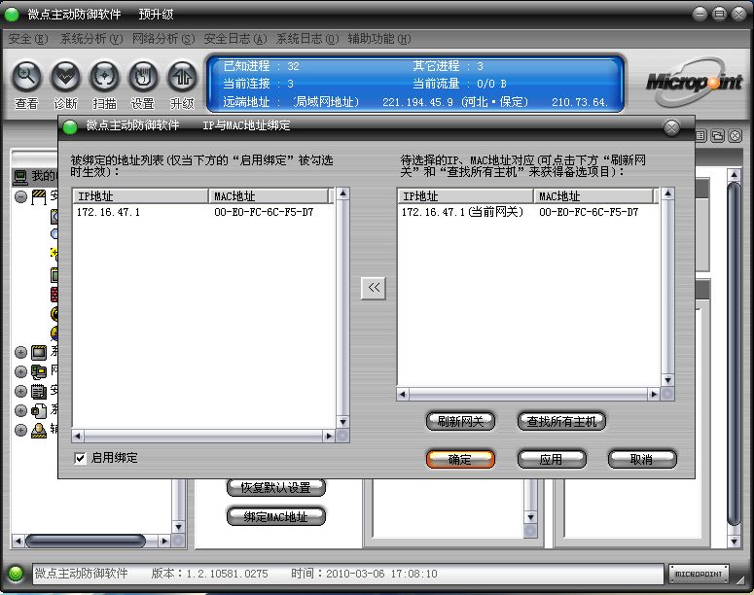
Task: Click the far-right vertical scrollbar thumb
Action: [734, 353]
